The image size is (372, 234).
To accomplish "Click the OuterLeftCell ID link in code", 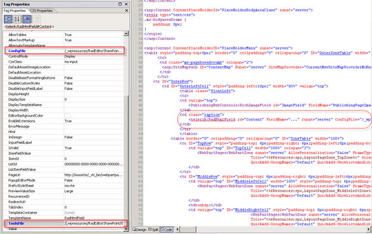I will [194, 86].
